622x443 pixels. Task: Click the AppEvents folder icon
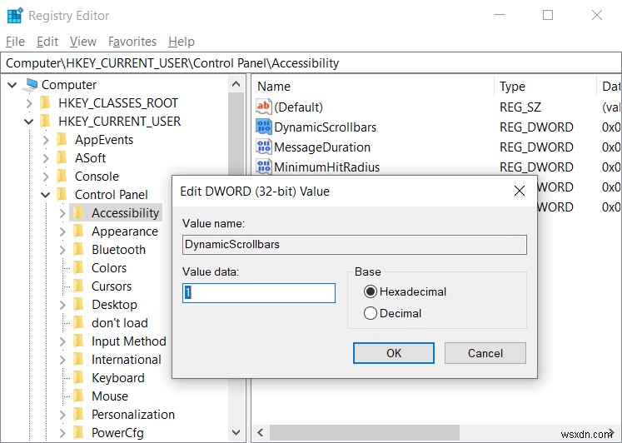pos(62,140)
